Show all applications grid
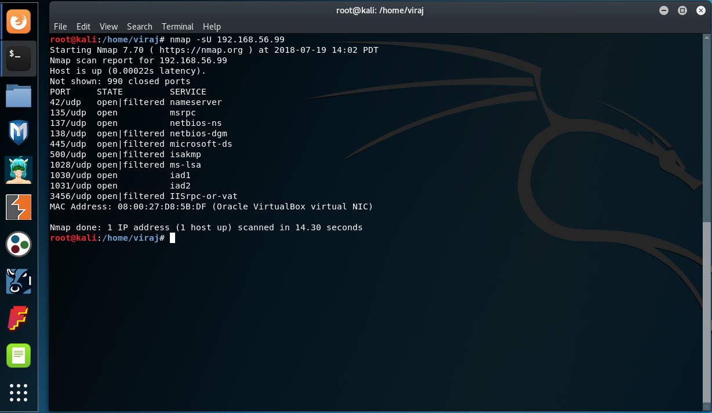Screen dimensions: 712x413 click(x=19, y=393)
